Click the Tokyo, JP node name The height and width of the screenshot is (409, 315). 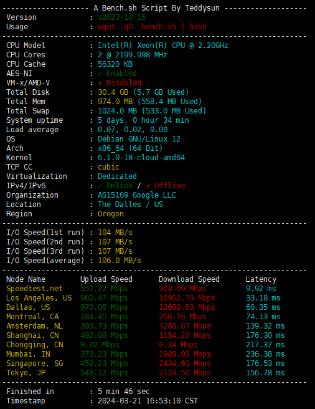point(26,373)
